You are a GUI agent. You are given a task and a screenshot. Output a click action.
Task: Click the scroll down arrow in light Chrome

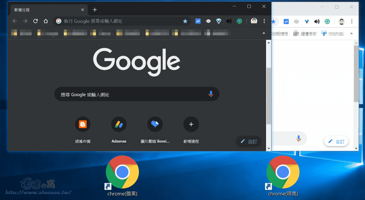point(356,148)
